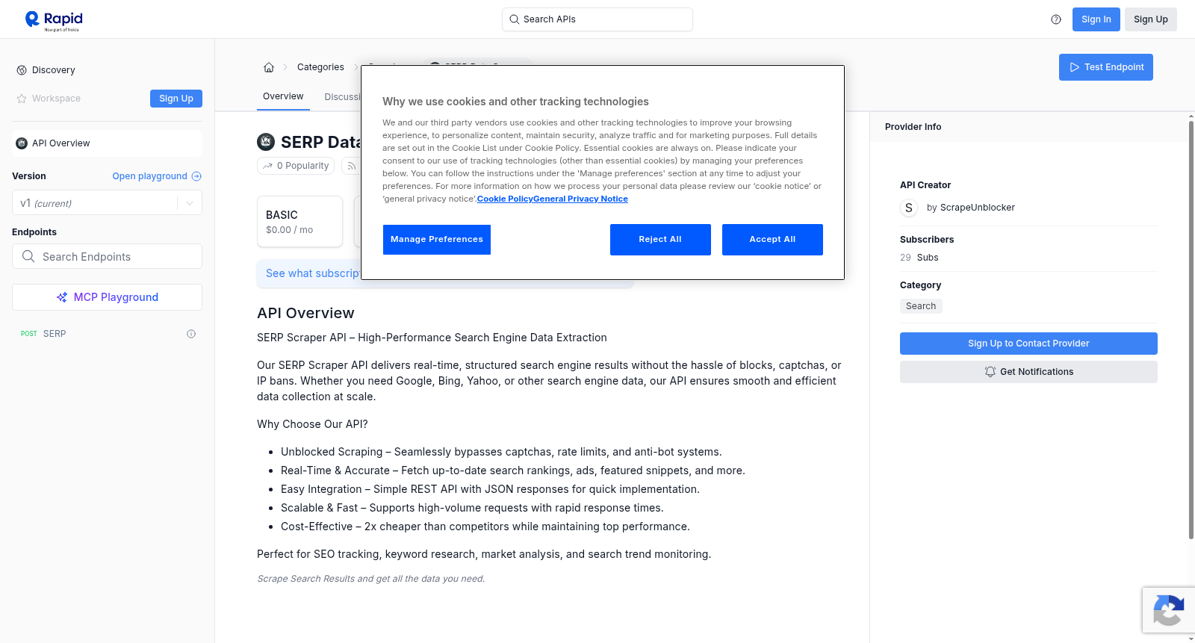Click the Sign In button
This screenshot has height=643, width=1195.
pos(1096,19)
